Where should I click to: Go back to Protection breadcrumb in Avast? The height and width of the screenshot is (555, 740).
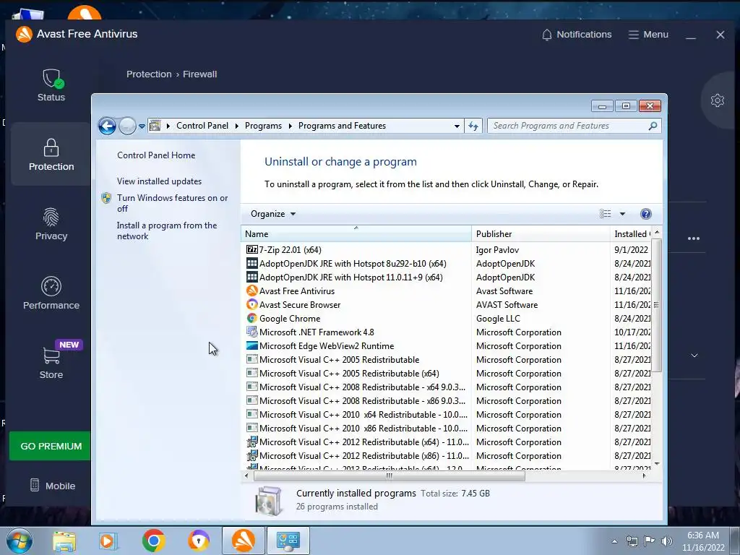coord(149,74)
